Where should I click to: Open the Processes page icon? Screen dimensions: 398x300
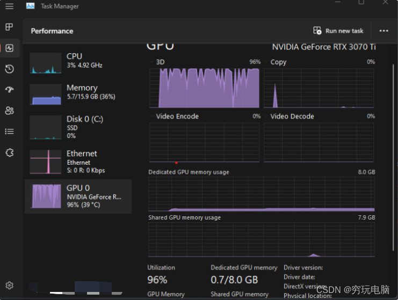[9, 27]
